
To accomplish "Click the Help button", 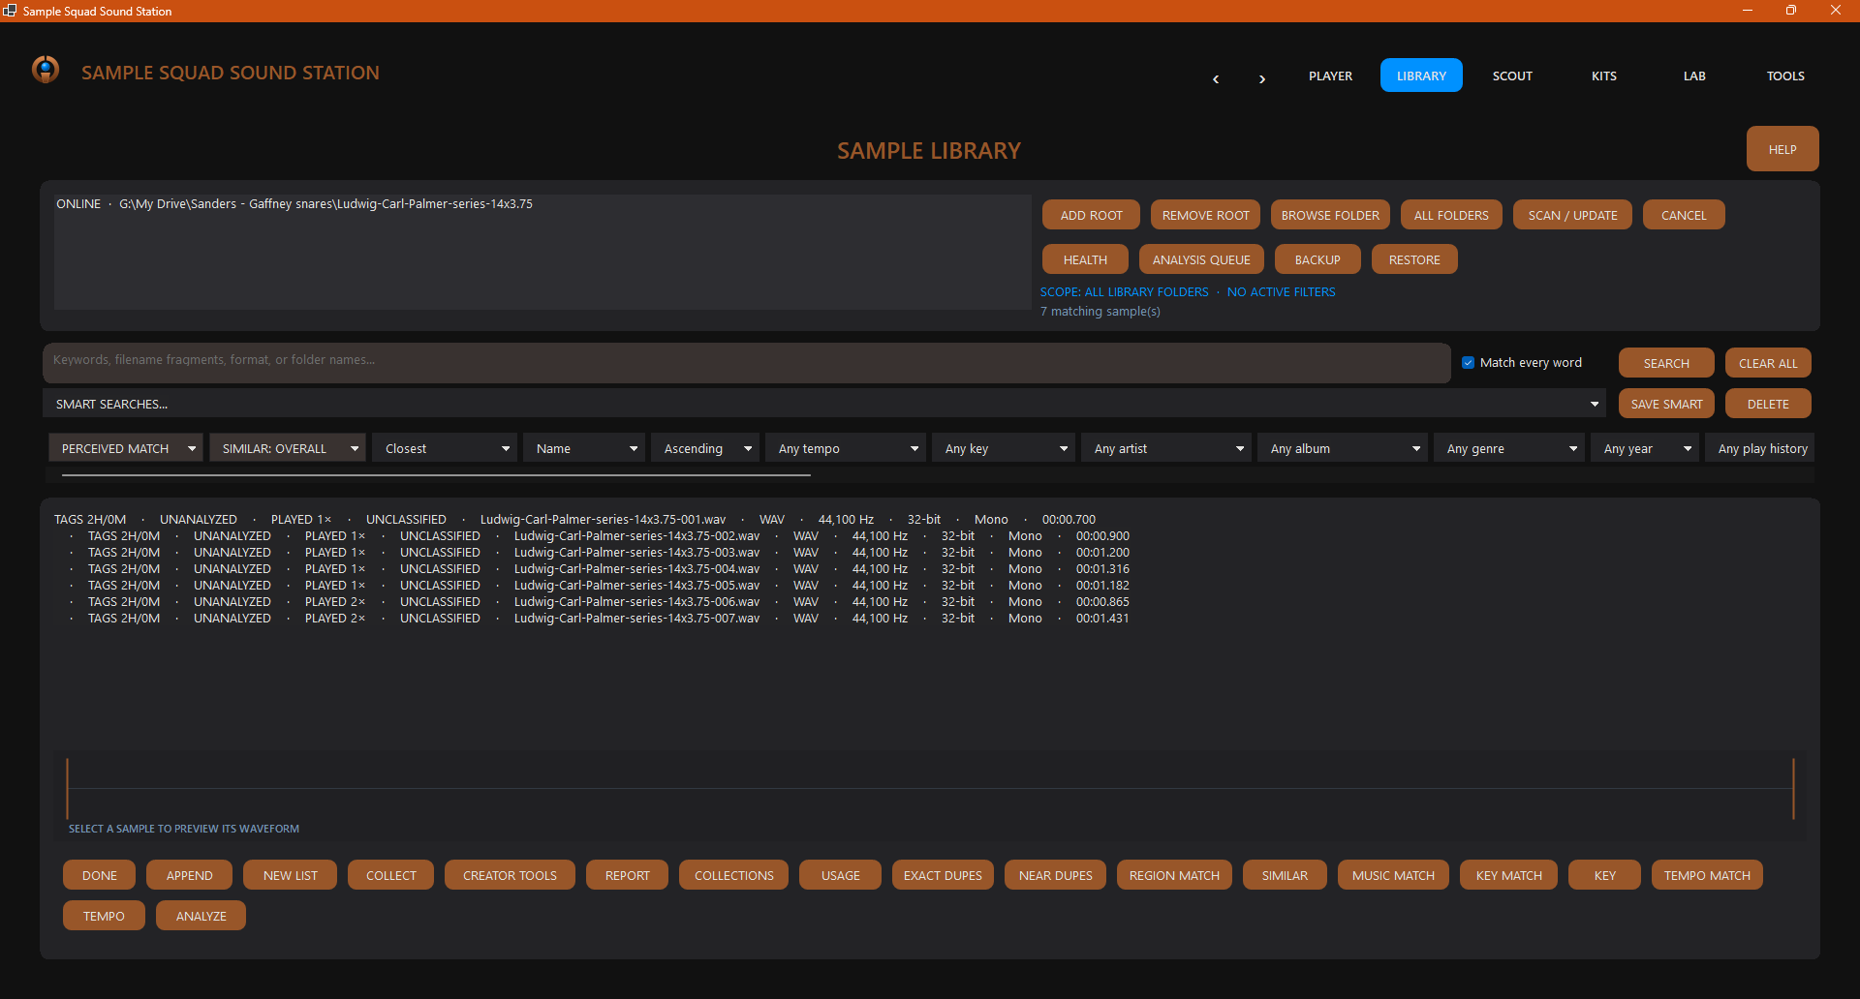I will (1782, 149).
